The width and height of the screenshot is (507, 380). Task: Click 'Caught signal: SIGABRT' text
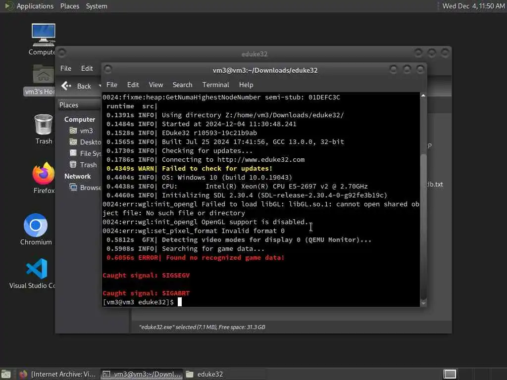pos(146,293)
